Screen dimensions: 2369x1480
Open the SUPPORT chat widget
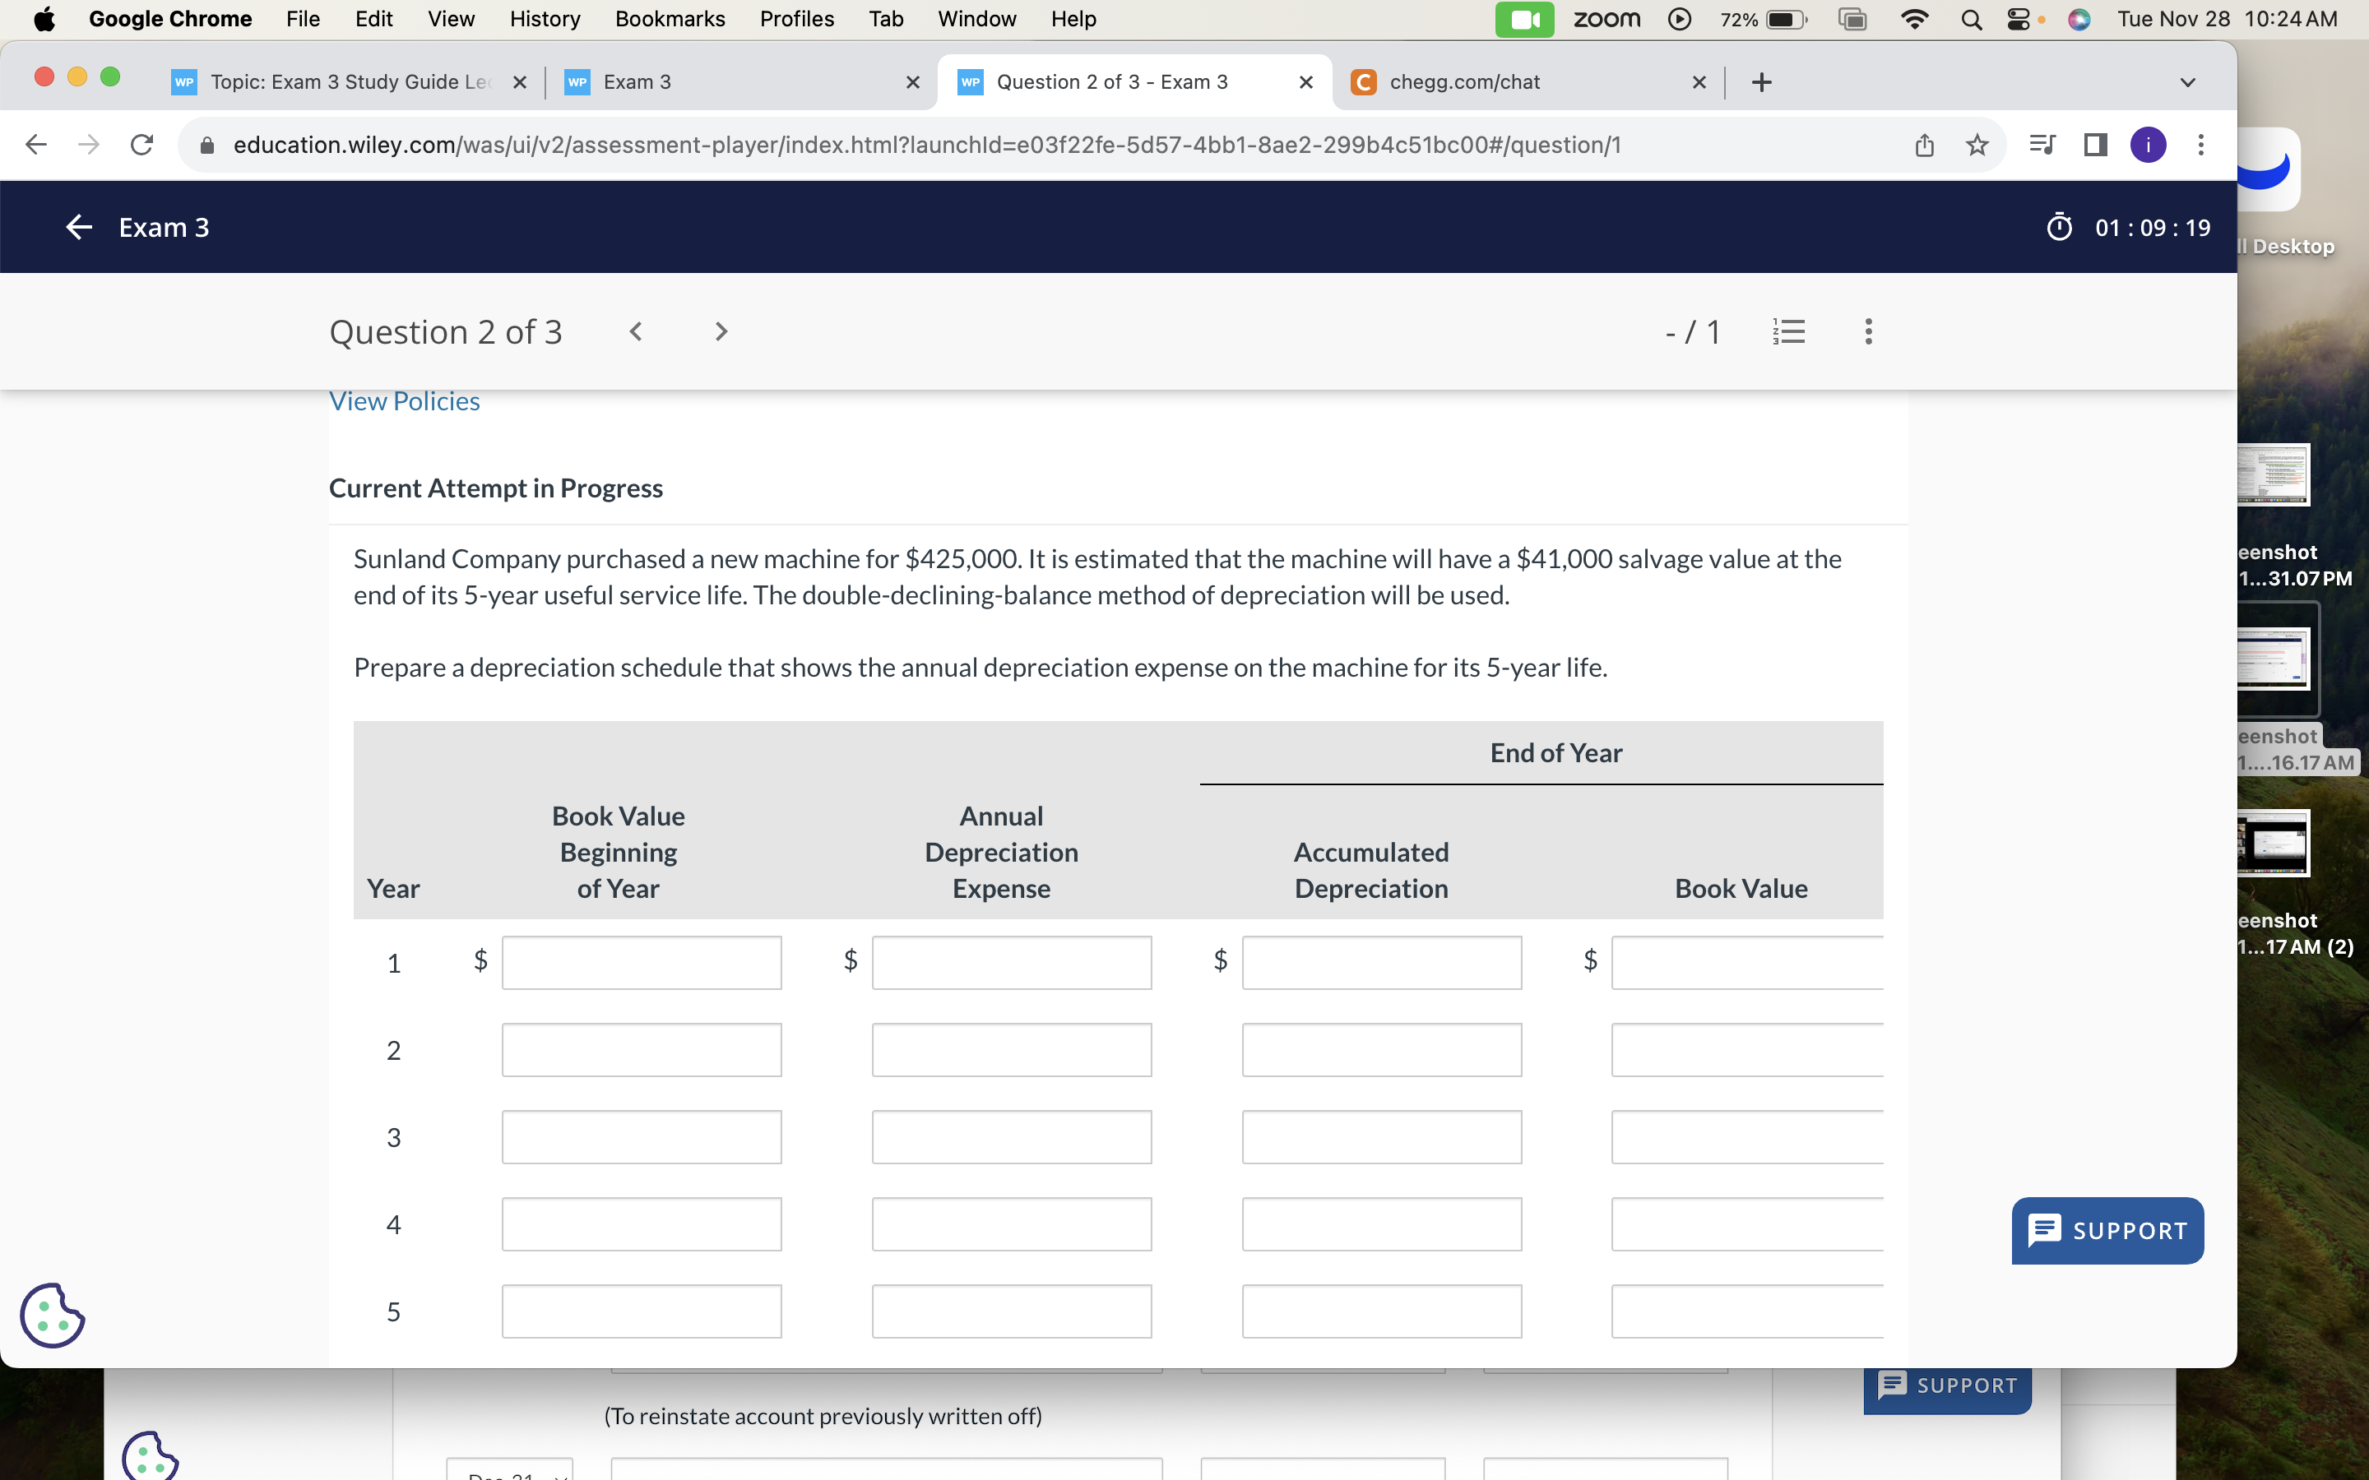[x=2106, y=1230]
